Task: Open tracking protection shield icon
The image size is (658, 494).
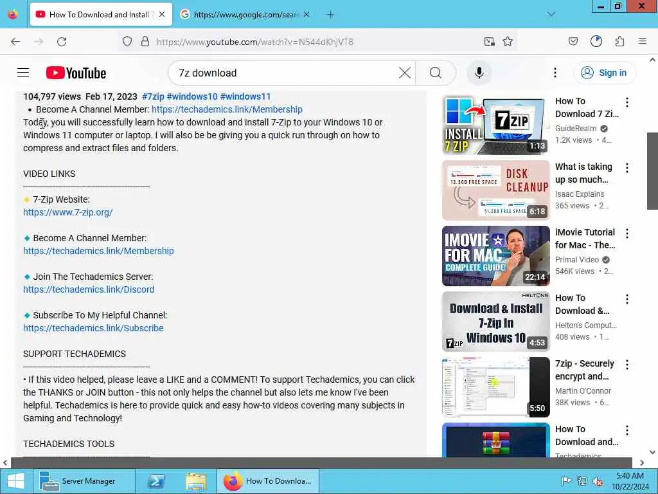Action: pos(127,42)
